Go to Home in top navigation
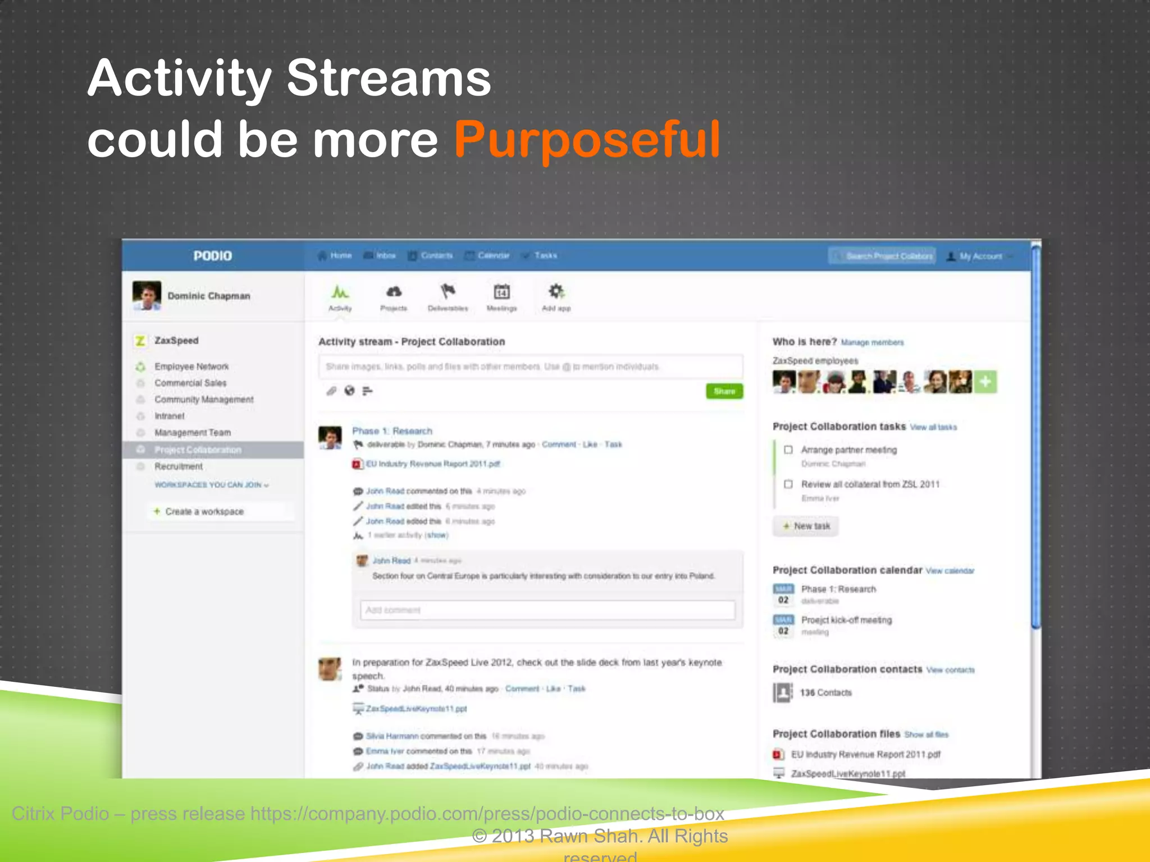Image resolution: width=1150 pixels, height=862 pixels. pyautogui.click(x=335, y=256)
